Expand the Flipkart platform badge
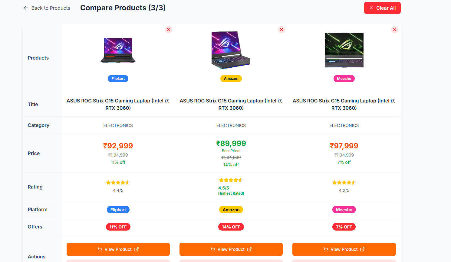 click(118, 209)
